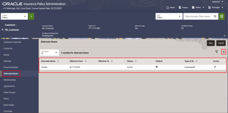Edit the Charlie row with pencil icon
The width and height of the screenshot is (228, 113).
tap(215, 67)
